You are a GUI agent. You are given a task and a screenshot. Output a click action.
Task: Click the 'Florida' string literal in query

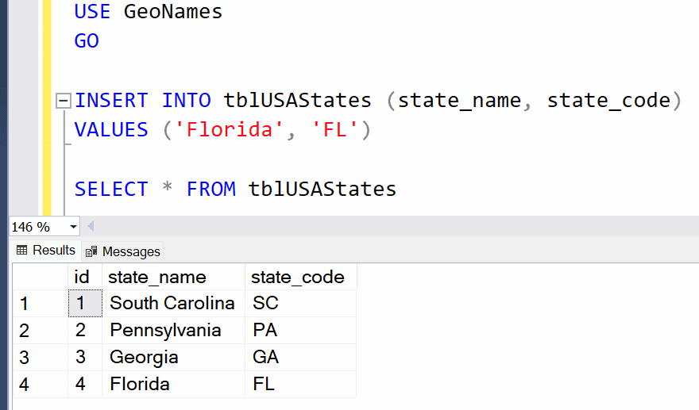pyautogui.click(x=229, y=130)
